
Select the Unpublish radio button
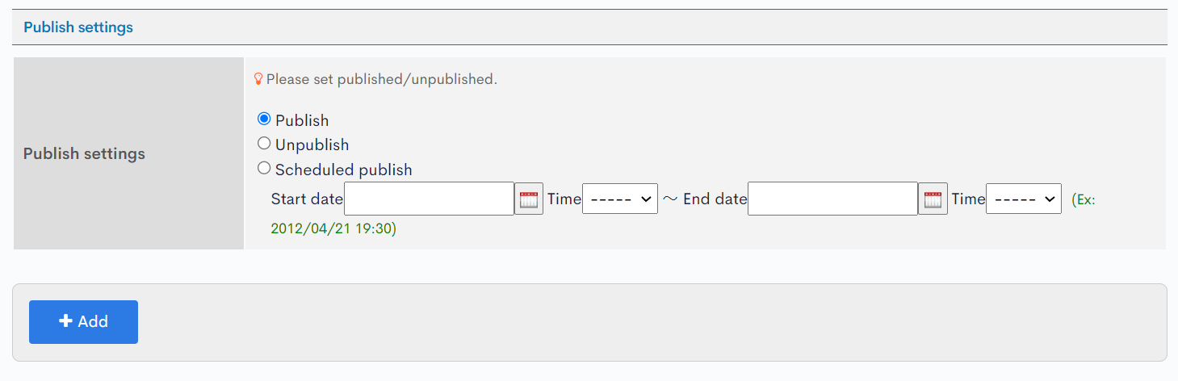pyautogui.click(x=264, y=144)
